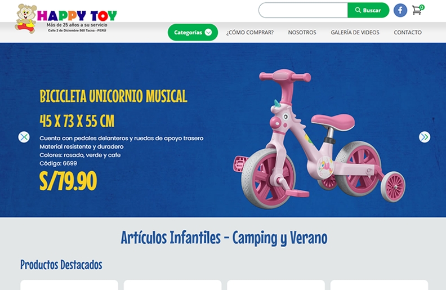Click the Artículos Infantiles section heading
The image size is (446, 290).
click(224, 238)
